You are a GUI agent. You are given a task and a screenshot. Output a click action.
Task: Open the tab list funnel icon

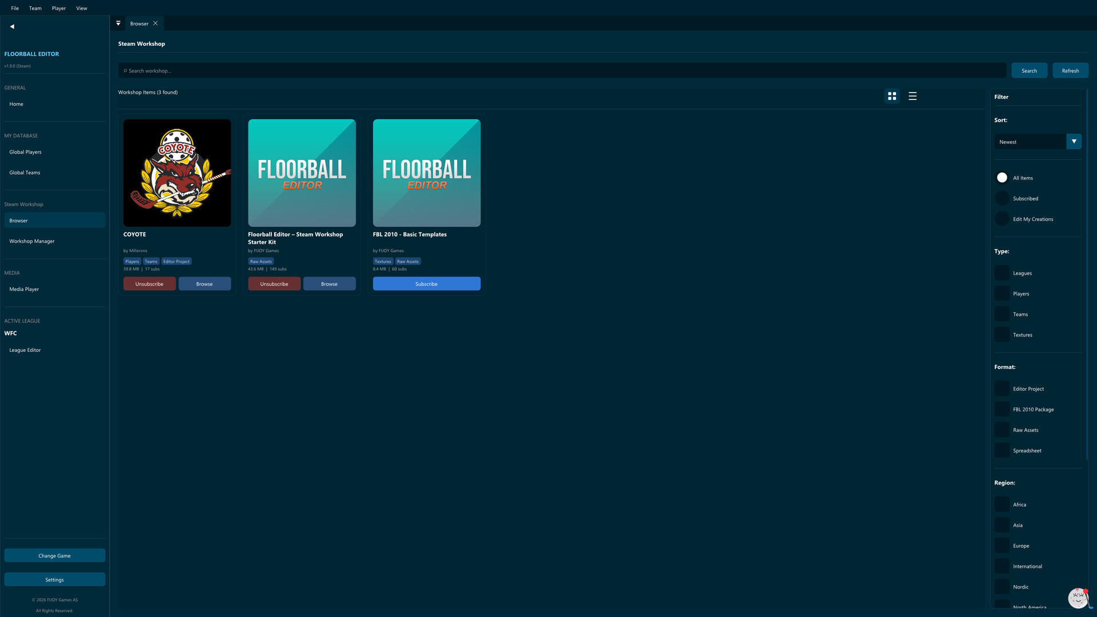point(118,23)
